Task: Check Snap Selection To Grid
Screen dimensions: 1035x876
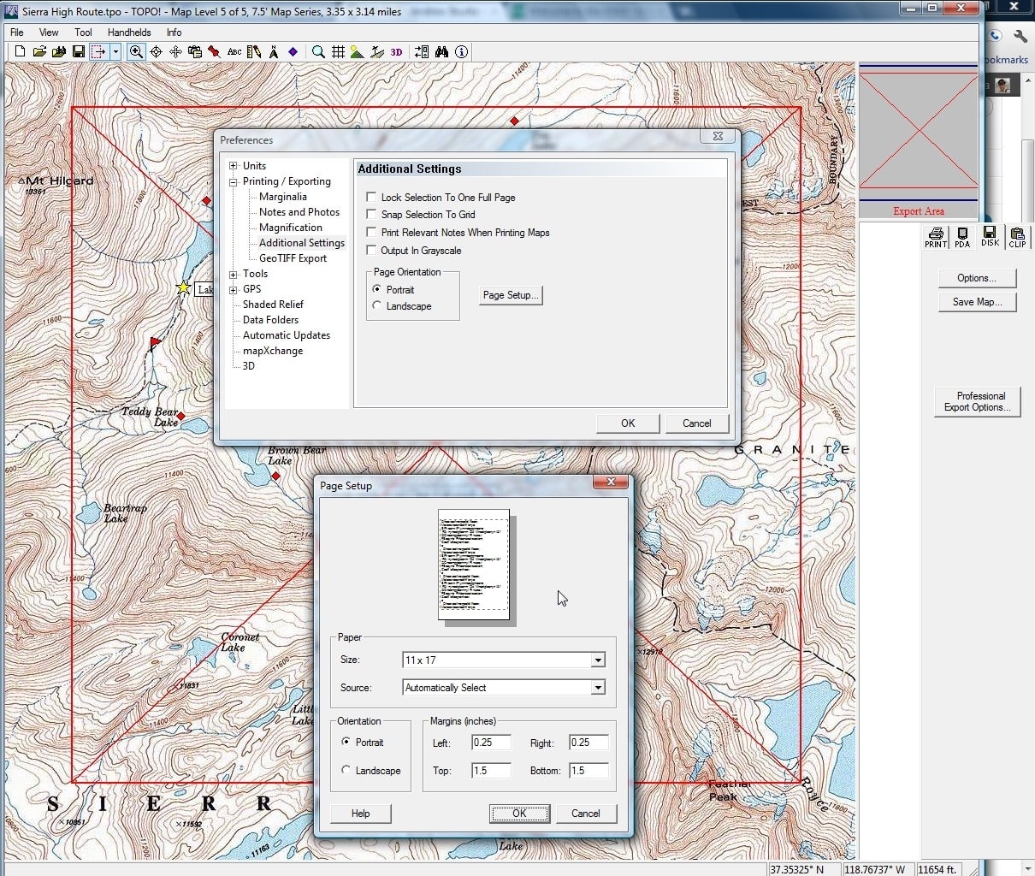Action: tap(371, 215)
